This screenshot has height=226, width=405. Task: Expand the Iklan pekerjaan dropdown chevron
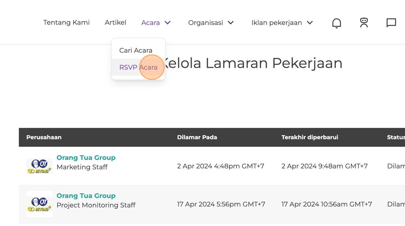pos(310,23)
